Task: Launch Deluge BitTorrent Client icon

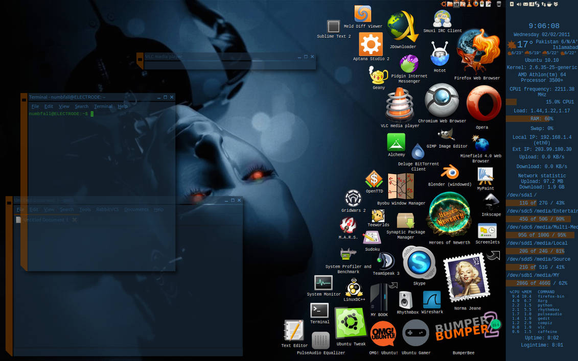Action: pyautogui.click(x=418, y=152)
